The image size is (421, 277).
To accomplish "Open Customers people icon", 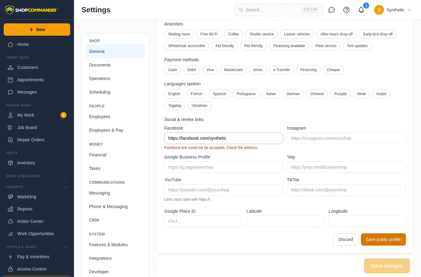I will coord(10,67).
